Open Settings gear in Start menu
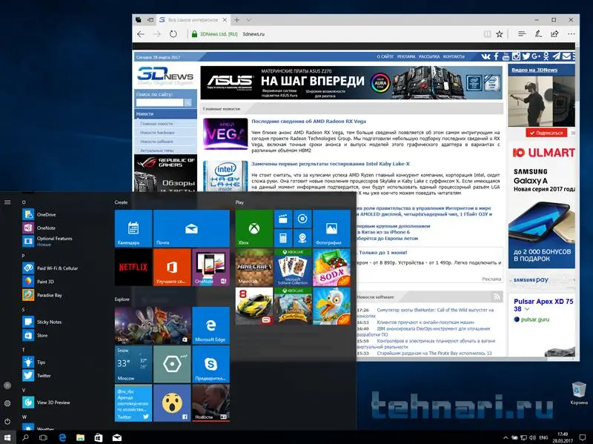Image resolution: width=593 pixels, height=444 pixels. click(x=7, y=403)
